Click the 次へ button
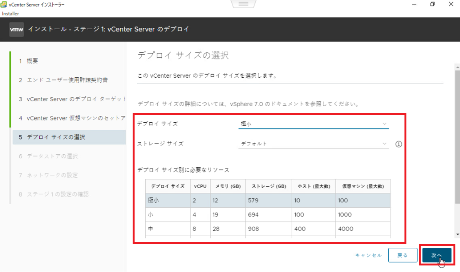 (x=436, y=255)
